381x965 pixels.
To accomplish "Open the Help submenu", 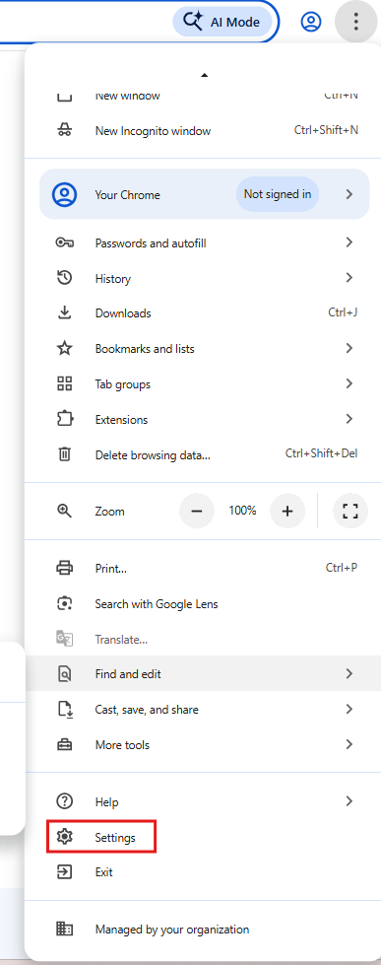I will (x=204, y=802).
